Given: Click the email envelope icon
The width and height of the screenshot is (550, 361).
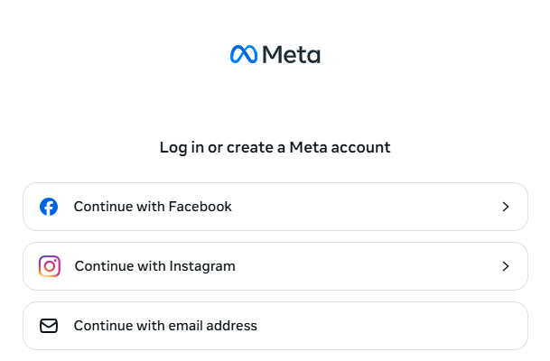Looking at the screenshot, I should (x=49, y=326).
